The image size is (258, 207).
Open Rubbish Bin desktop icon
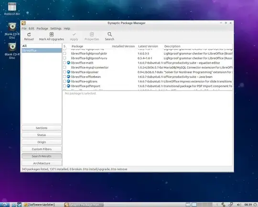coord(12,7)
